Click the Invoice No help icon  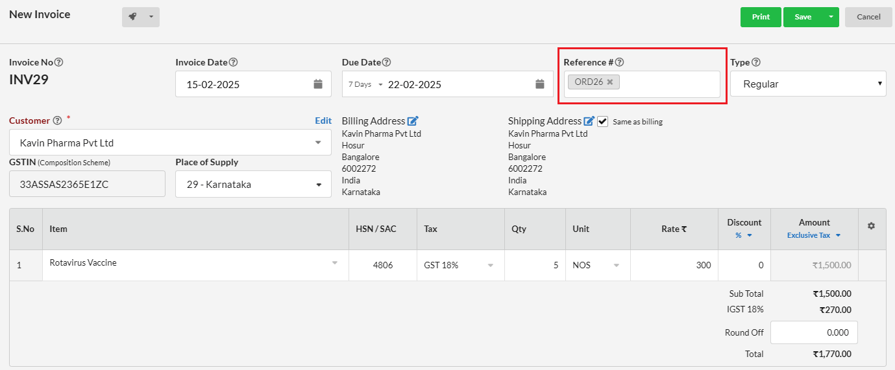58,62
